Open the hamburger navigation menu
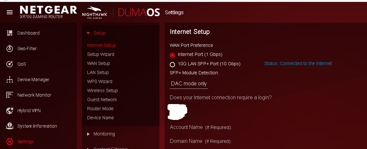This screenshot has width=367, height=149. pos(10,12)
